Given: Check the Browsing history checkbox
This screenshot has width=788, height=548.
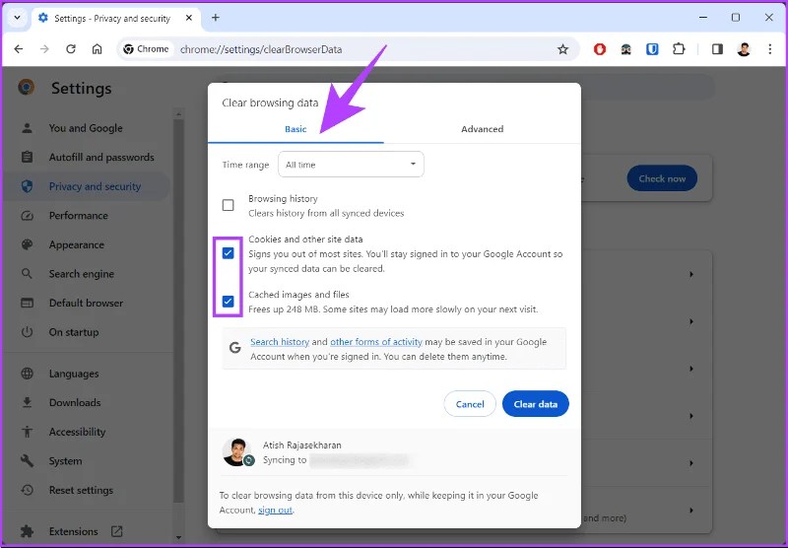Looking at the screenshot, I should point(229,205).
